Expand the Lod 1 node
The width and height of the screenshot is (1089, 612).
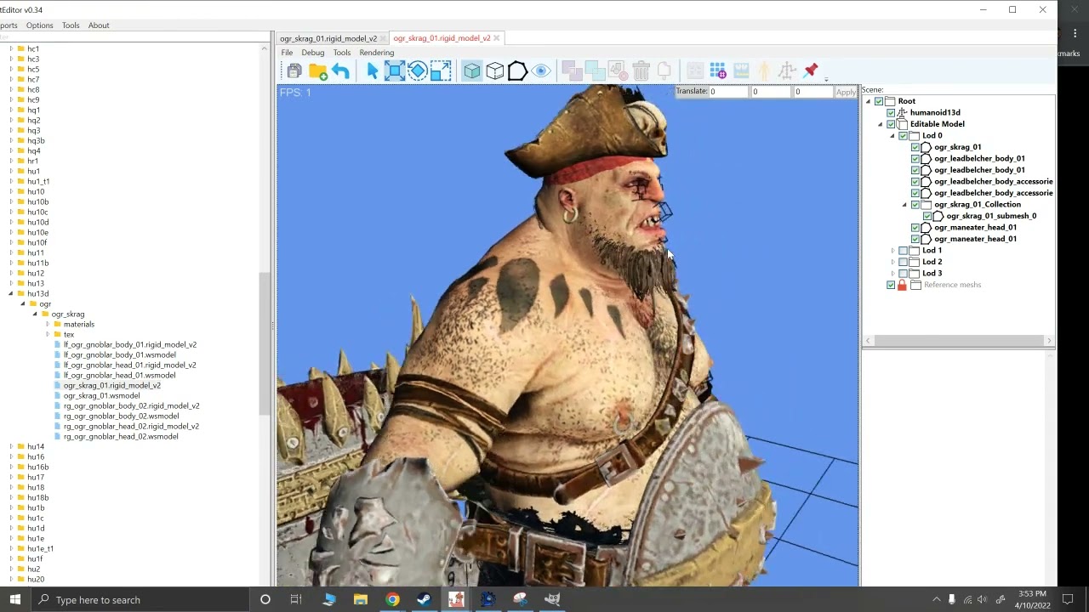click(x=892, y=251)
